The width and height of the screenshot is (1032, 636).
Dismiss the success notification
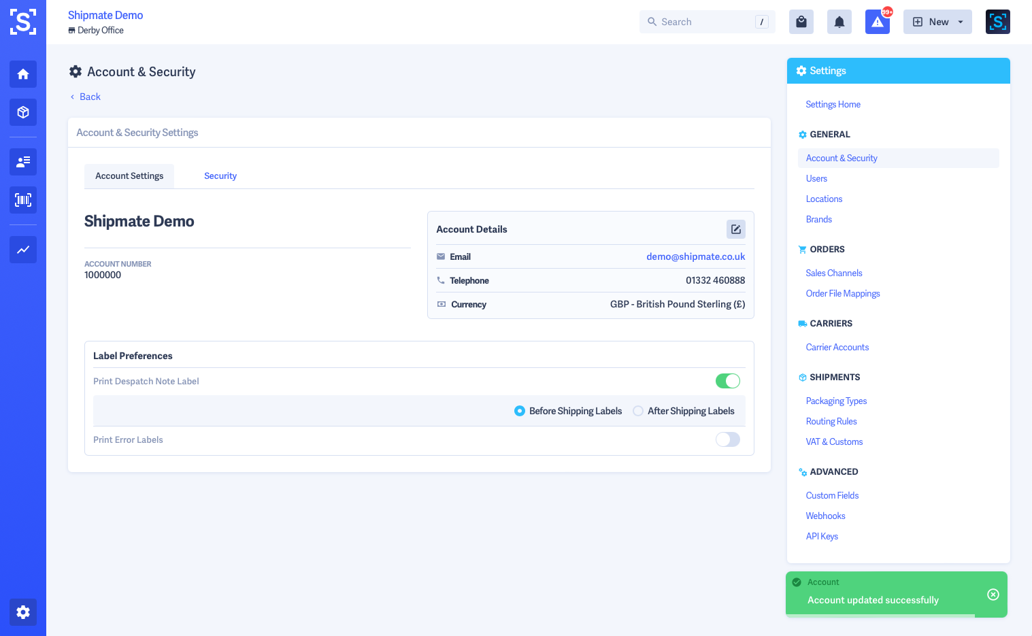point(993,595)
